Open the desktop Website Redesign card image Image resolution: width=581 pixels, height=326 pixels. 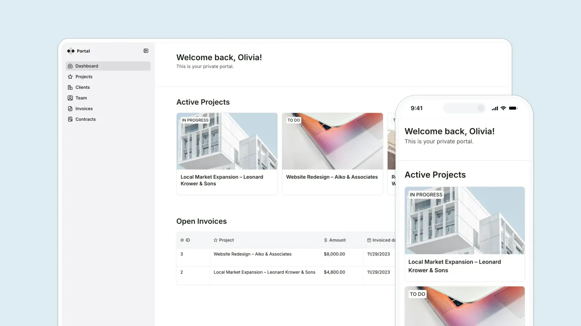pyautogui.click(x=332, y=141)
